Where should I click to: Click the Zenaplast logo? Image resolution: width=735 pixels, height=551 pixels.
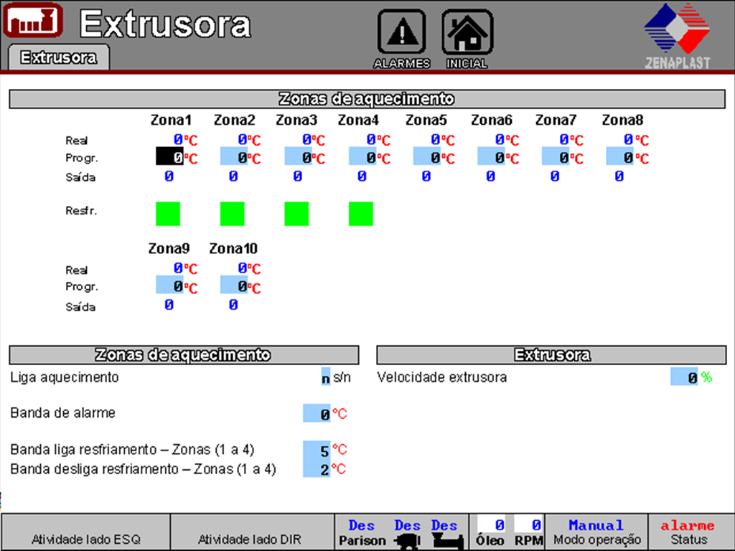677,34
